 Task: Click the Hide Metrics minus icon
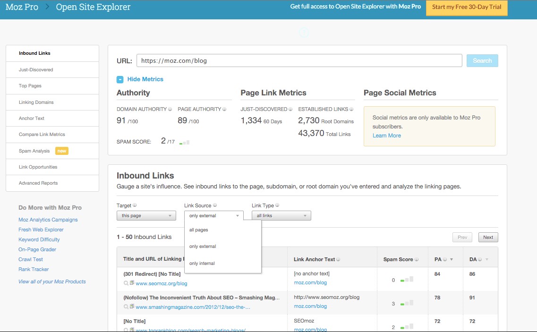[120, 79]
